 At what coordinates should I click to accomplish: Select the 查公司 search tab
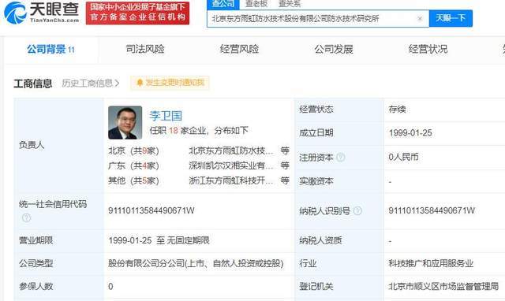(x=223, y=4)
